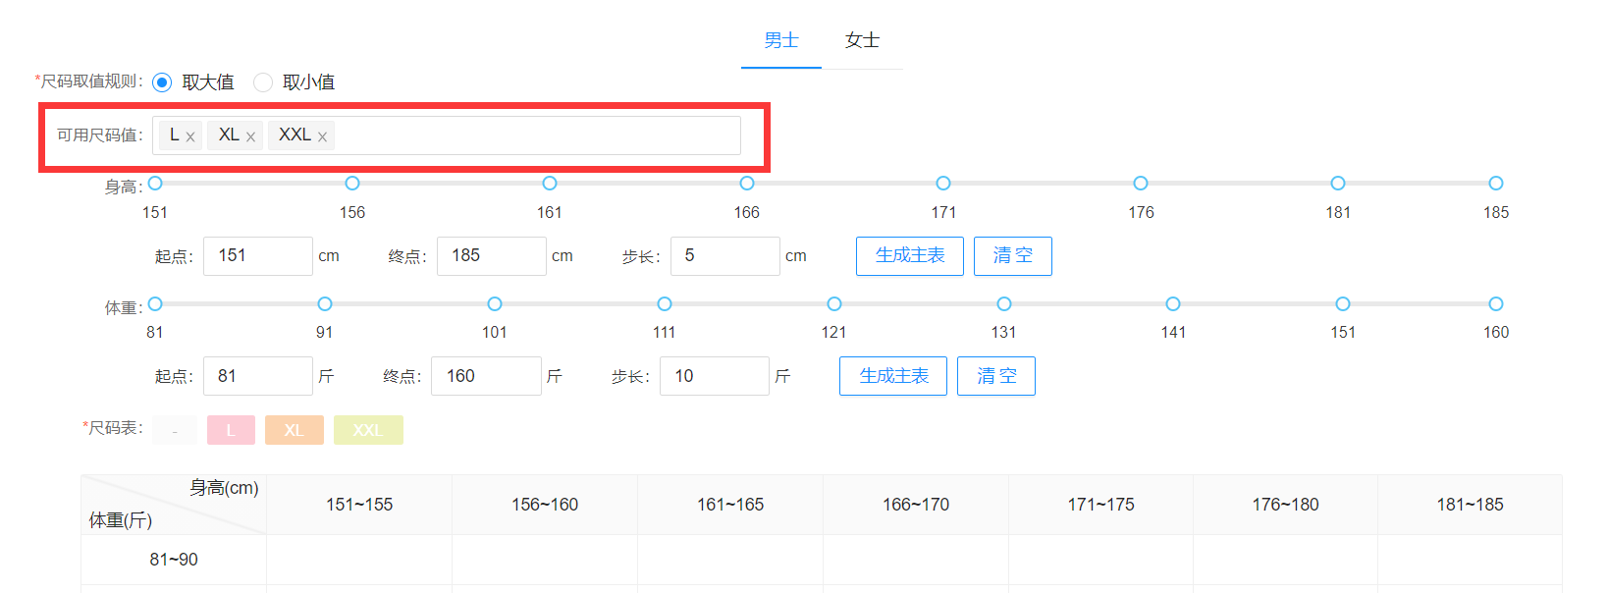Click the 181~185 column header
Screen dimensions: 1608x593
coord(1470,505)
